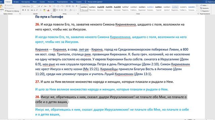
Task: Click the Paste button in clipboard group
Action: pos(1,8)
